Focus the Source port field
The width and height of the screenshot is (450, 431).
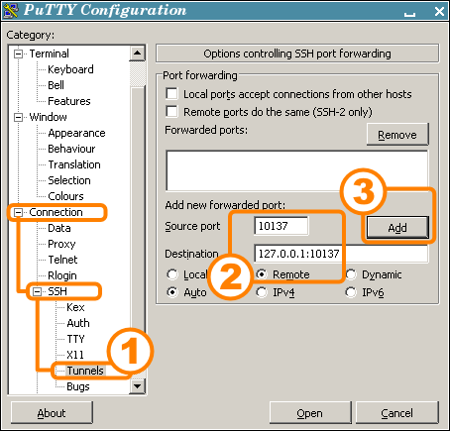click(281, 226)
